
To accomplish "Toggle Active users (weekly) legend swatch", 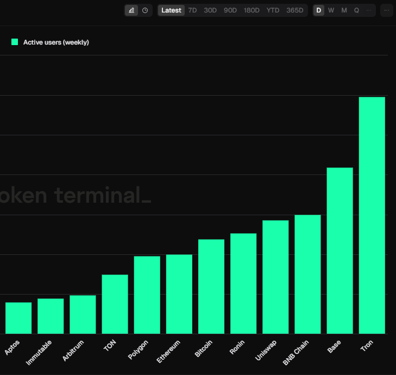I will [x=15, y=42].
